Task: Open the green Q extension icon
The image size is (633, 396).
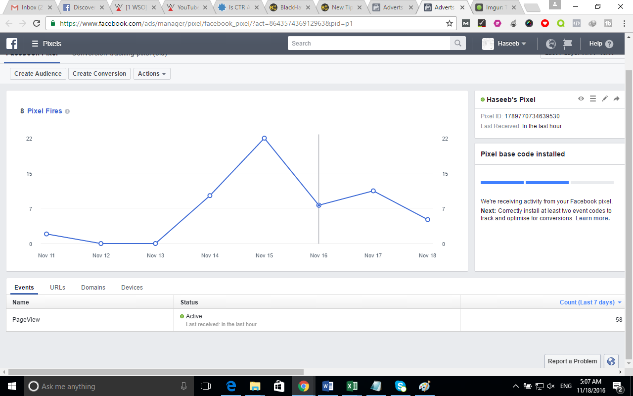Action: 561,23
